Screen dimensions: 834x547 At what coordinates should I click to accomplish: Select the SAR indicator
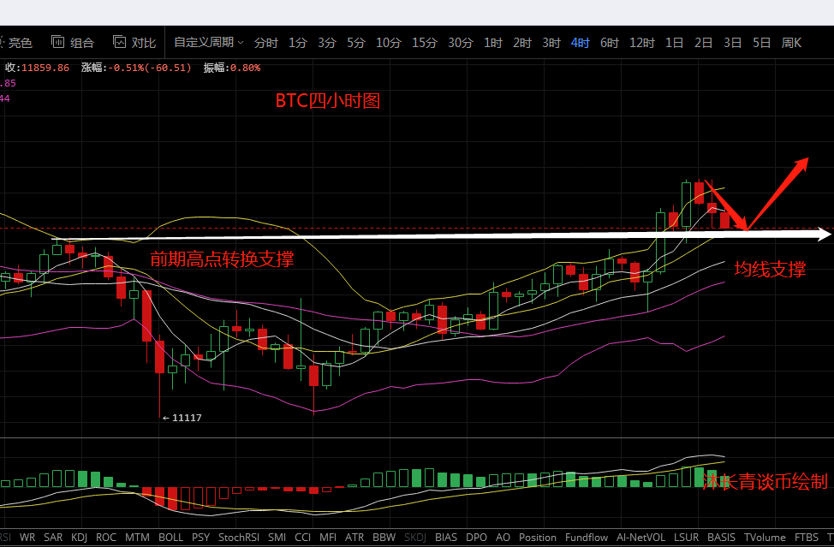(53, 538)
